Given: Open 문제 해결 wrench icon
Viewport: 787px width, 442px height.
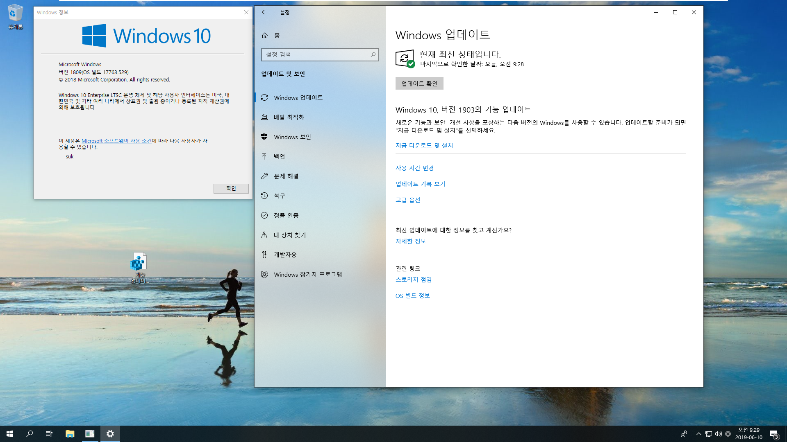Looking at the screenshot, I should 264,176.
